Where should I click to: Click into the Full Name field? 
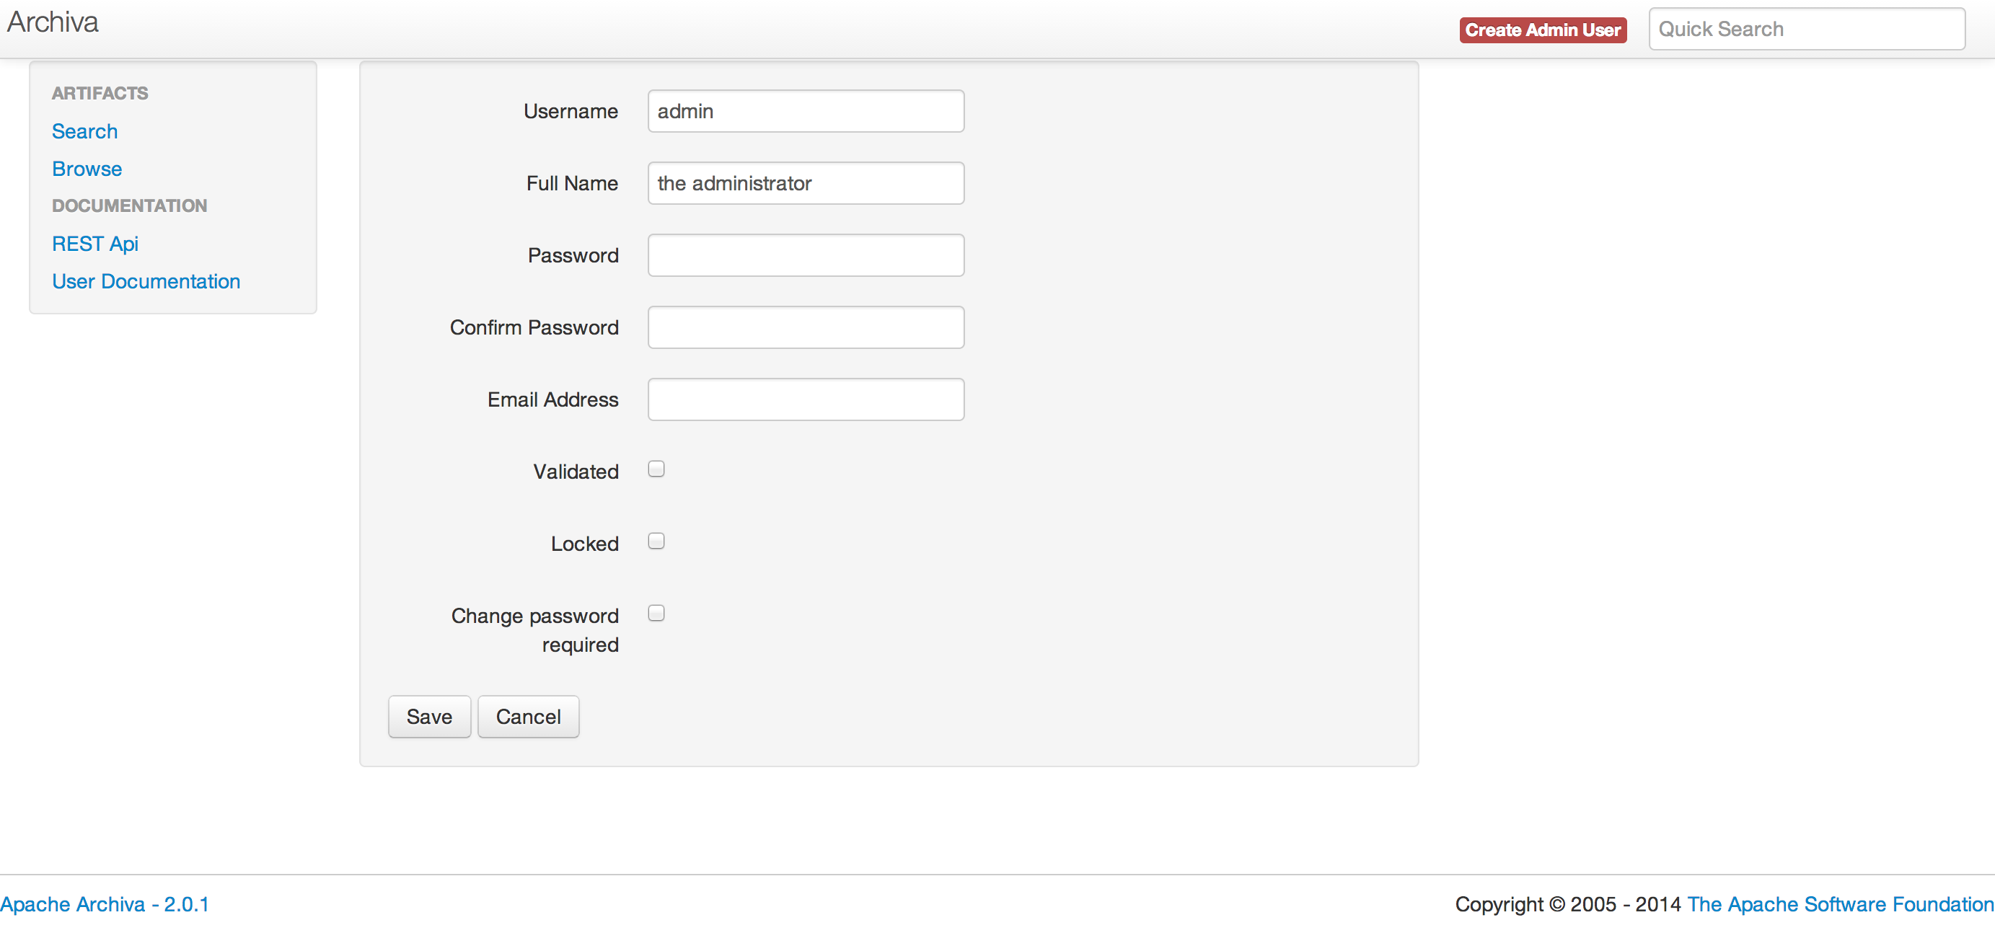pyautogui.click(x=806, y=184)
